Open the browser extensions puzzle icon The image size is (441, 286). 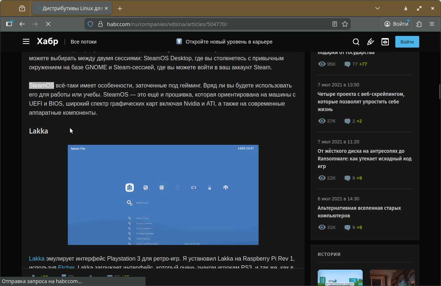(x=419, y=24)
